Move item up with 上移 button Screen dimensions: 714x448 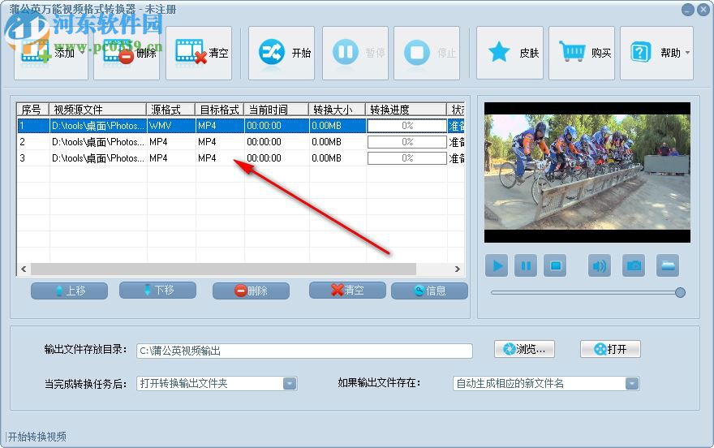tap(69, 291)
